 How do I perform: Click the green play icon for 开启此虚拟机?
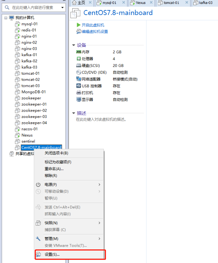pyautogui.click(x=78, y=25)
